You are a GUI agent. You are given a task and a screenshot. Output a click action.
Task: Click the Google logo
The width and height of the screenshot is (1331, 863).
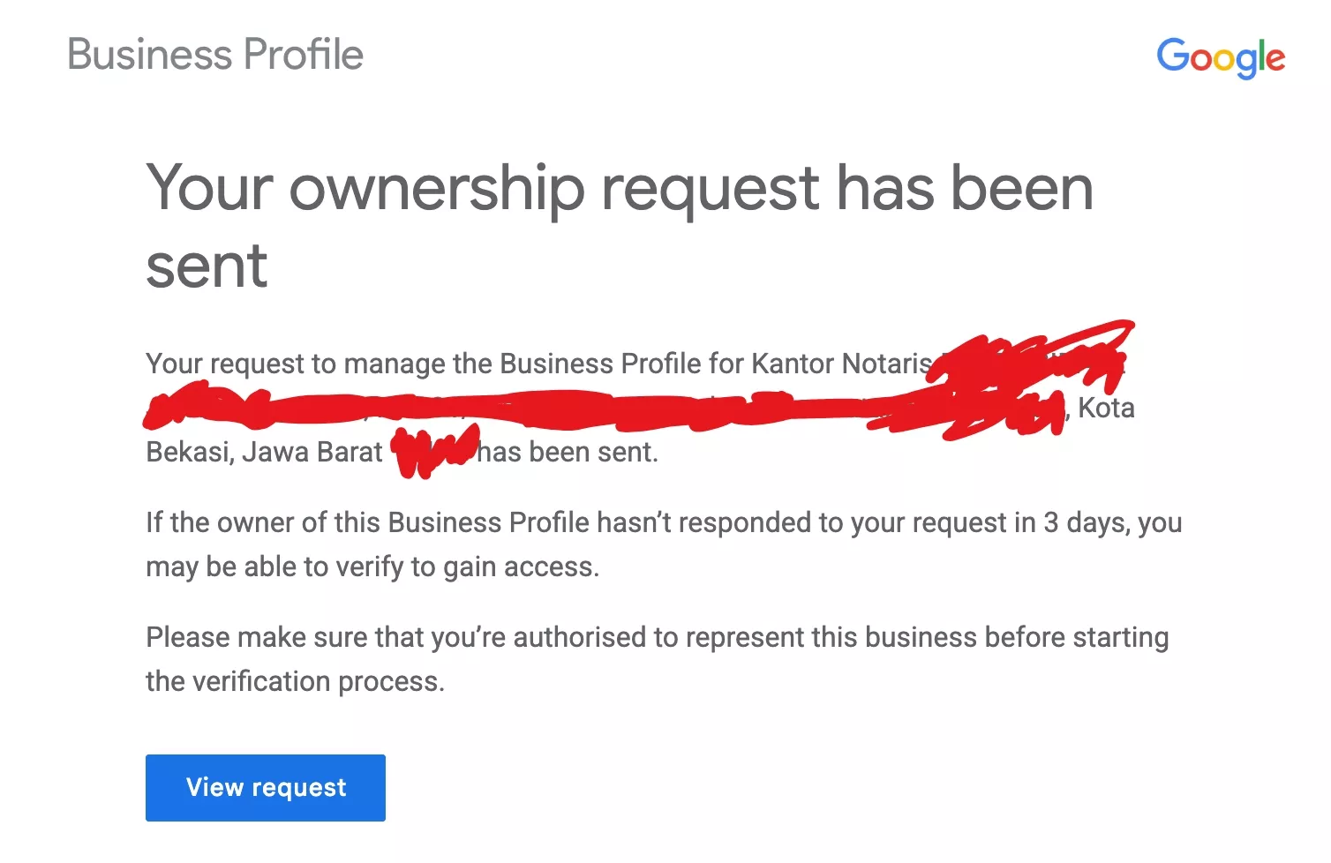[1221, 58]
